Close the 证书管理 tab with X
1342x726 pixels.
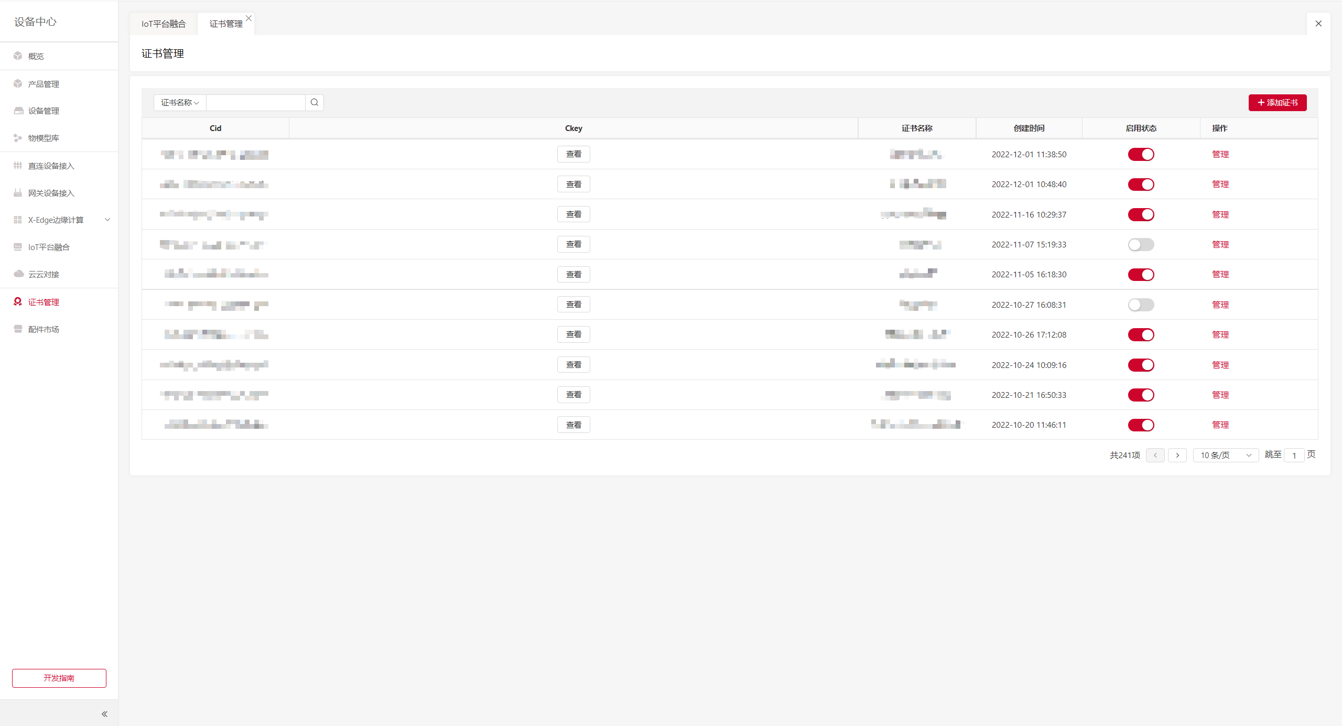pos(249,18)
